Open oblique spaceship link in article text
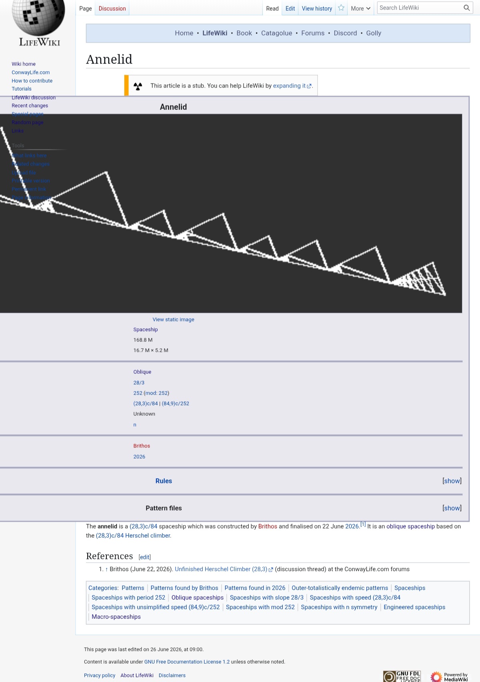Screen dimensions: 480x682 pos(410,526)
